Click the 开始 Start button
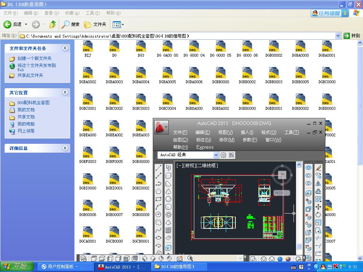The height and width of the screenshot is (272, 363). (x=17, y=266)
